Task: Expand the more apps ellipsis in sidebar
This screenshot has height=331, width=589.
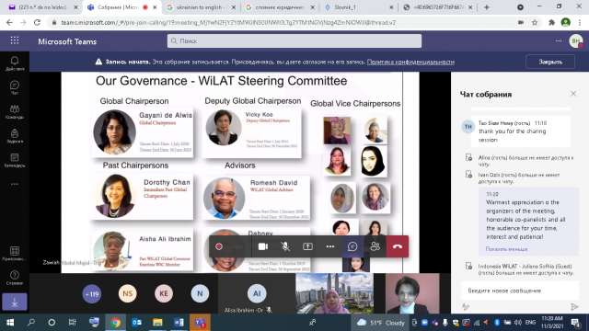Action: [15, 184]
